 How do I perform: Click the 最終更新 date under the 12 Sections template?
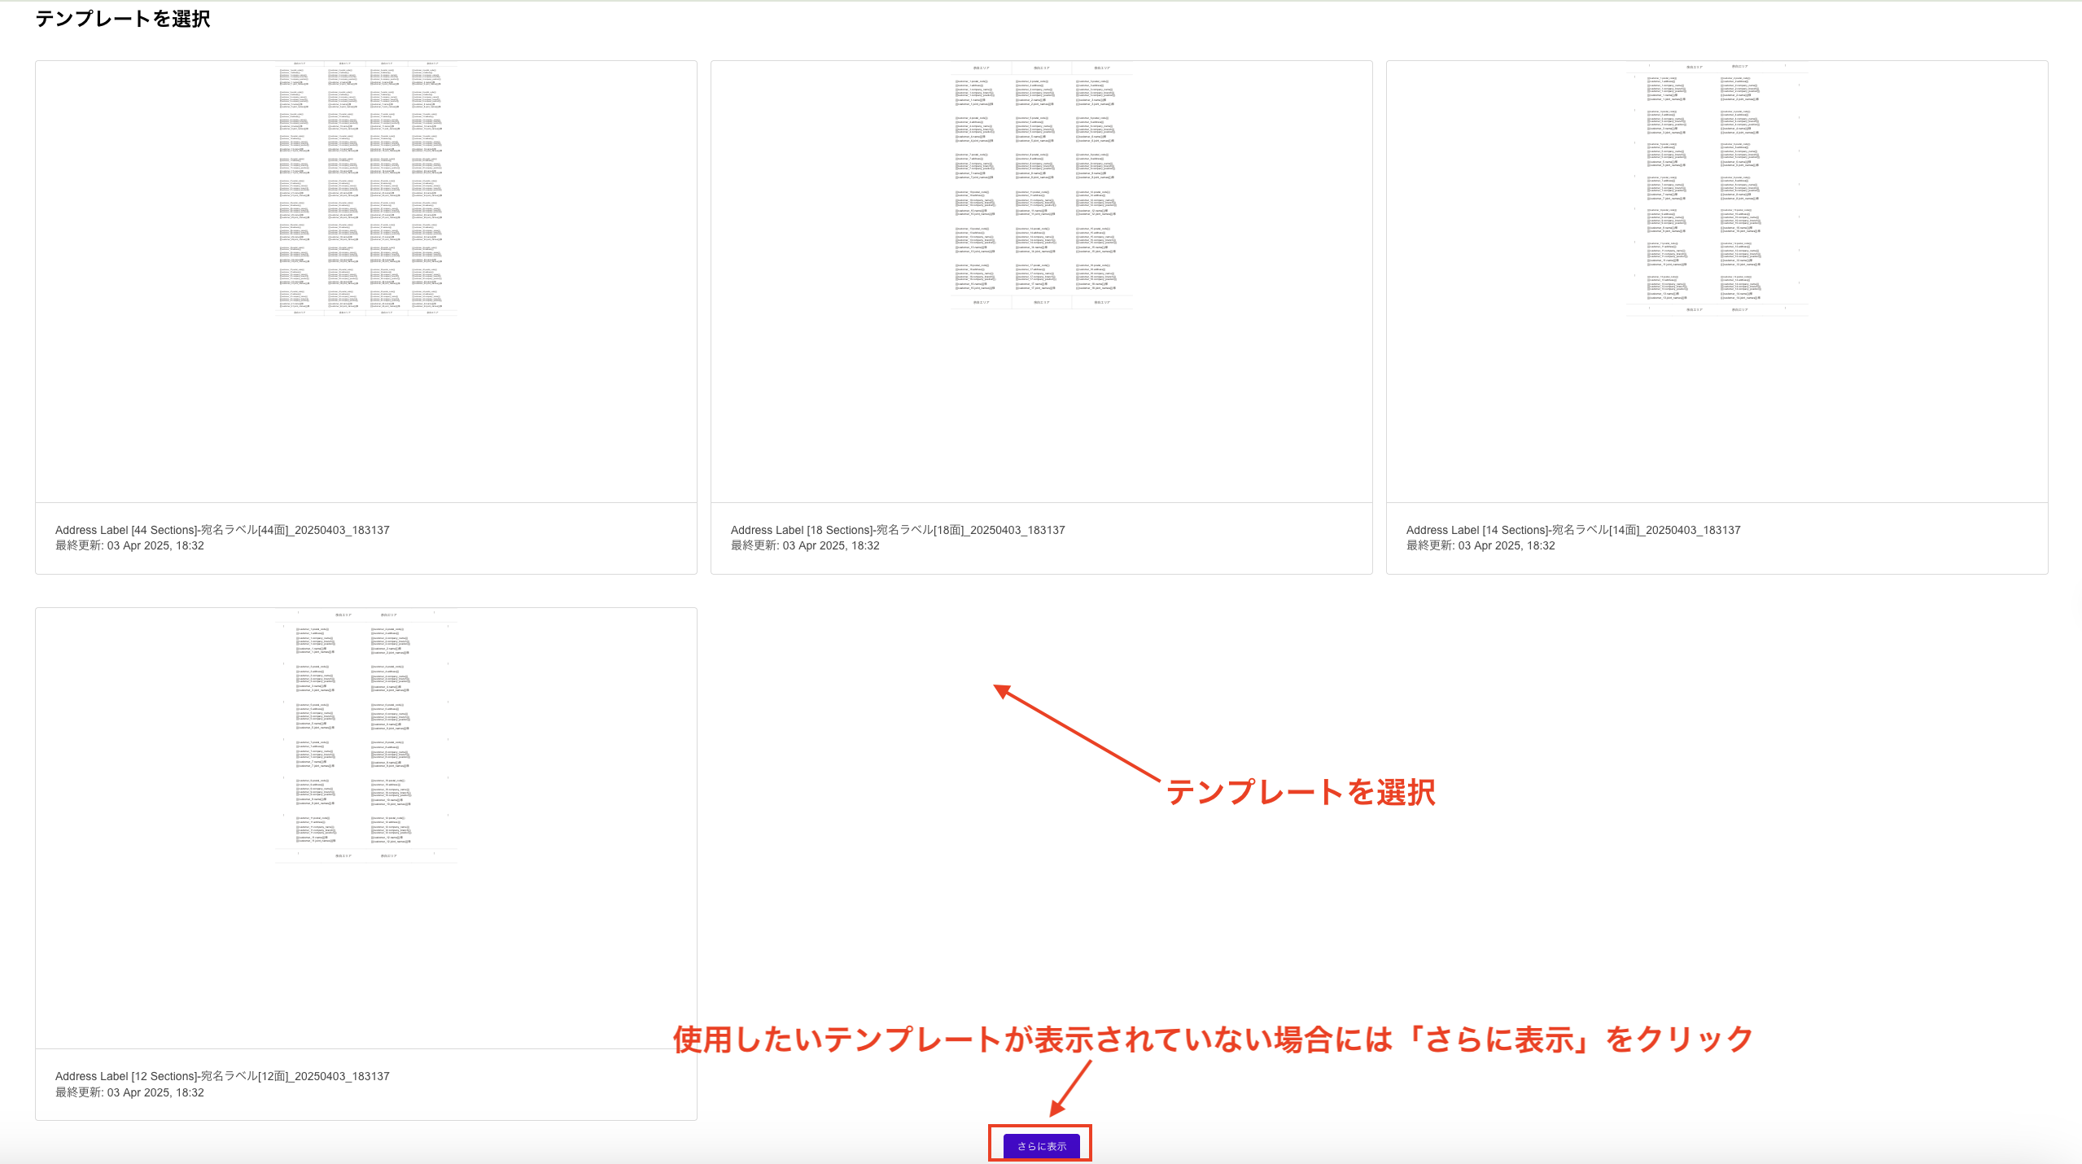pos(129,1092)
